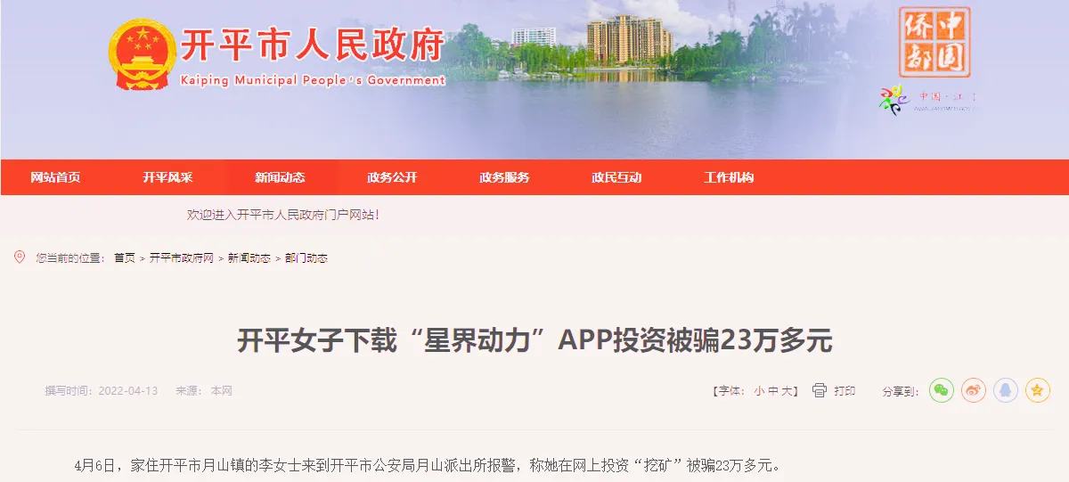Screen dimensions: 1069x482
Task: Open 开平市政府网 breadcrumb link
Action: (x=182, y=258)
